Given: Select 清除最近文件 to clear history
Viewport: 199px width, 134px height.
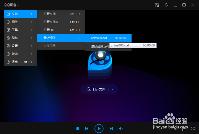Looking at the screenshot, I should coord(100,46).
